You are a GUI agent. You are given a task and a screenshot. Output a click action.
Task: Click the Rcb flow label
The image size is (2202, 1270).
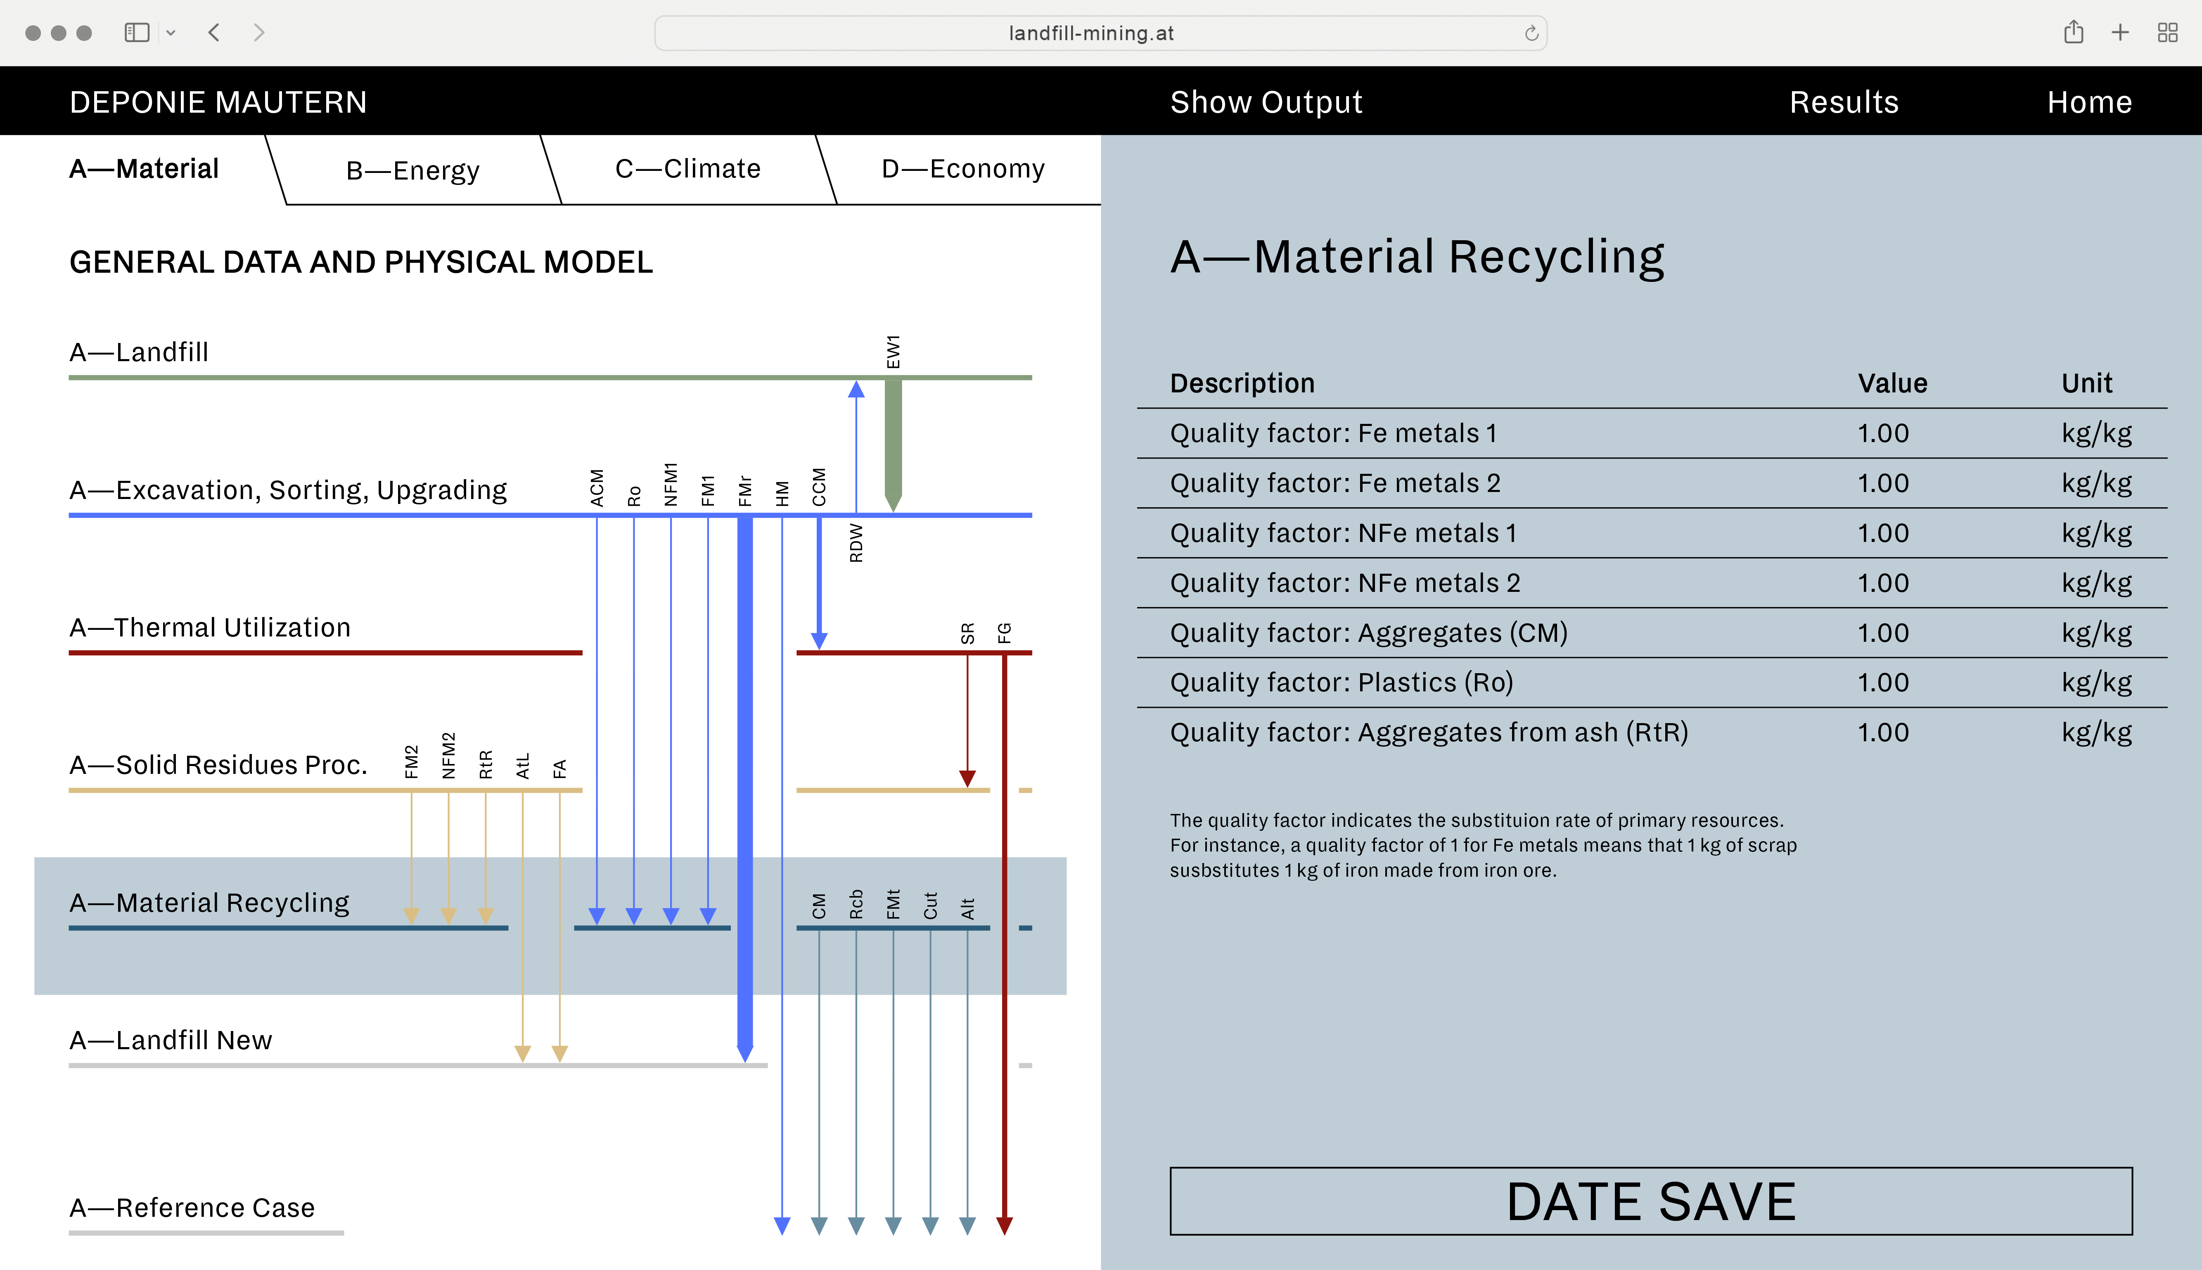856,905
